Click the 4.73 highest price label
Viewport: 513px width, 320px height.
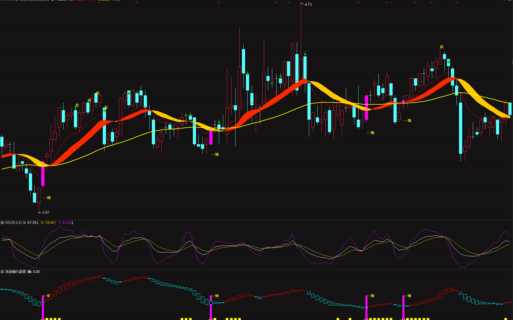click(308, 5)
